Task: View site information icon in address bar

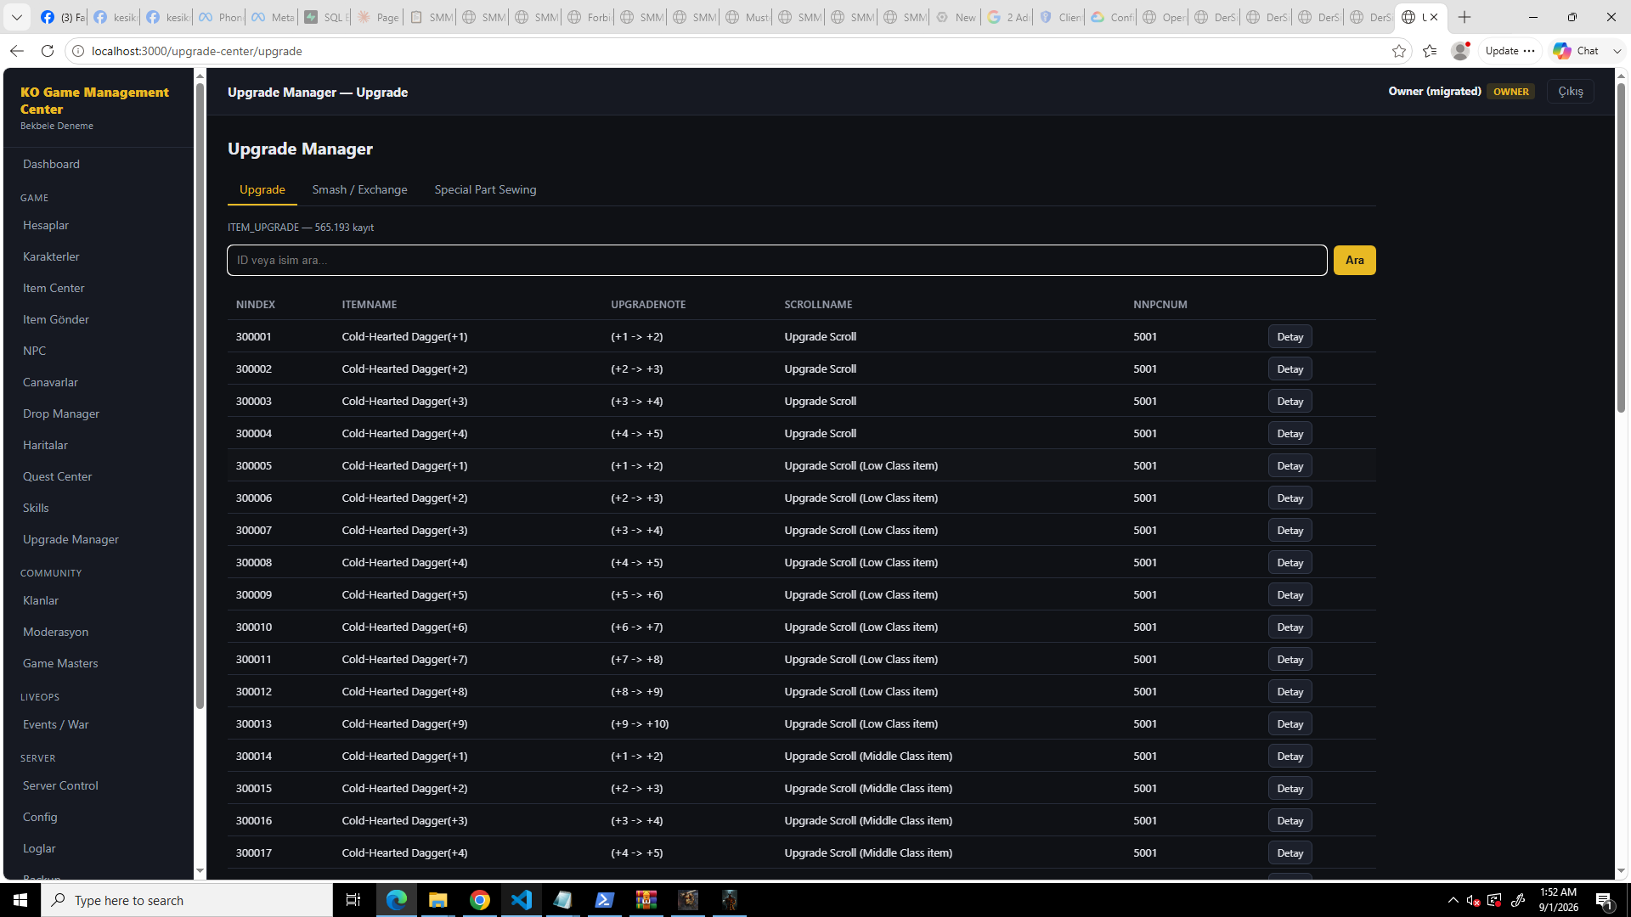Action: coord(77,51)
